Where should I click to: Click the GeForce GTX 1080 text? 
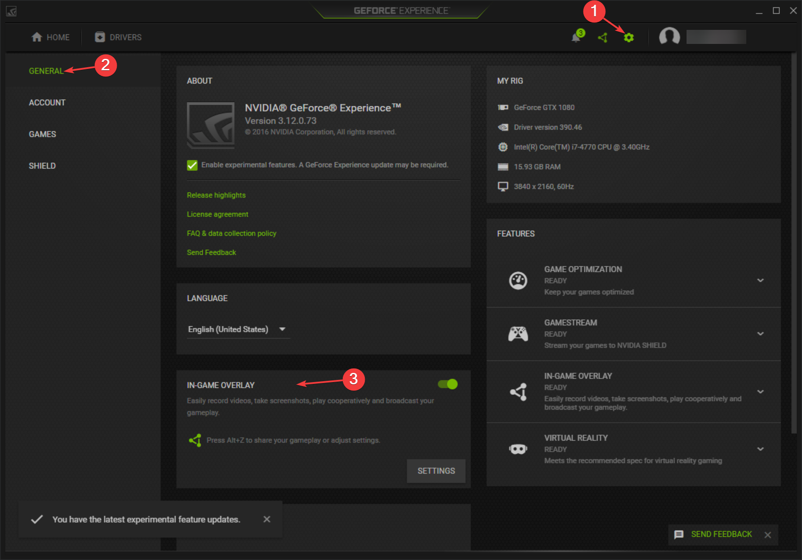coord(544,108)
